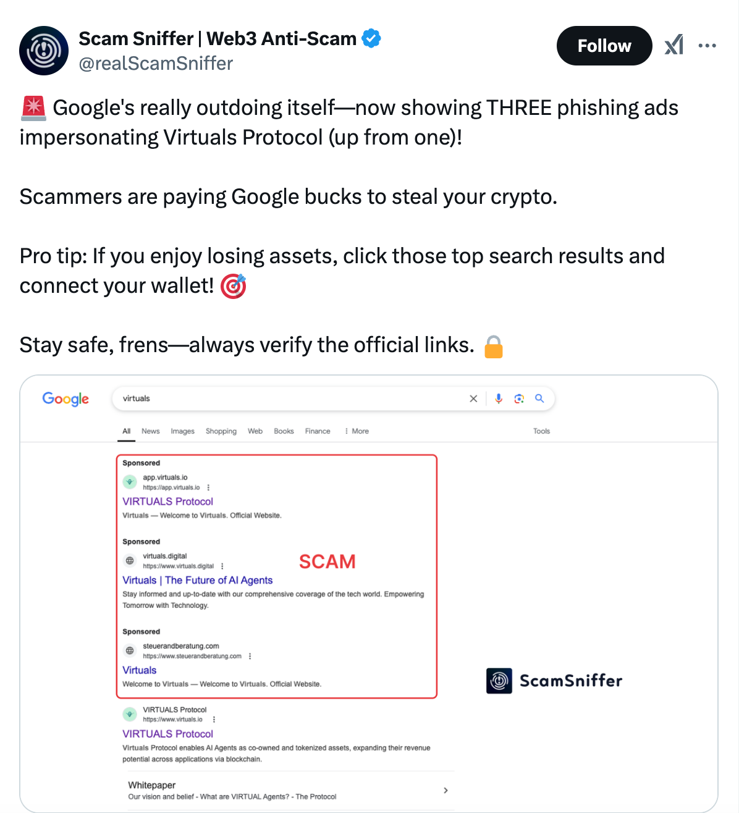Image resolution: width=739 pixels, height=813 pixels.
Task: Switch to the Images tab
Action: click(182, 431)
